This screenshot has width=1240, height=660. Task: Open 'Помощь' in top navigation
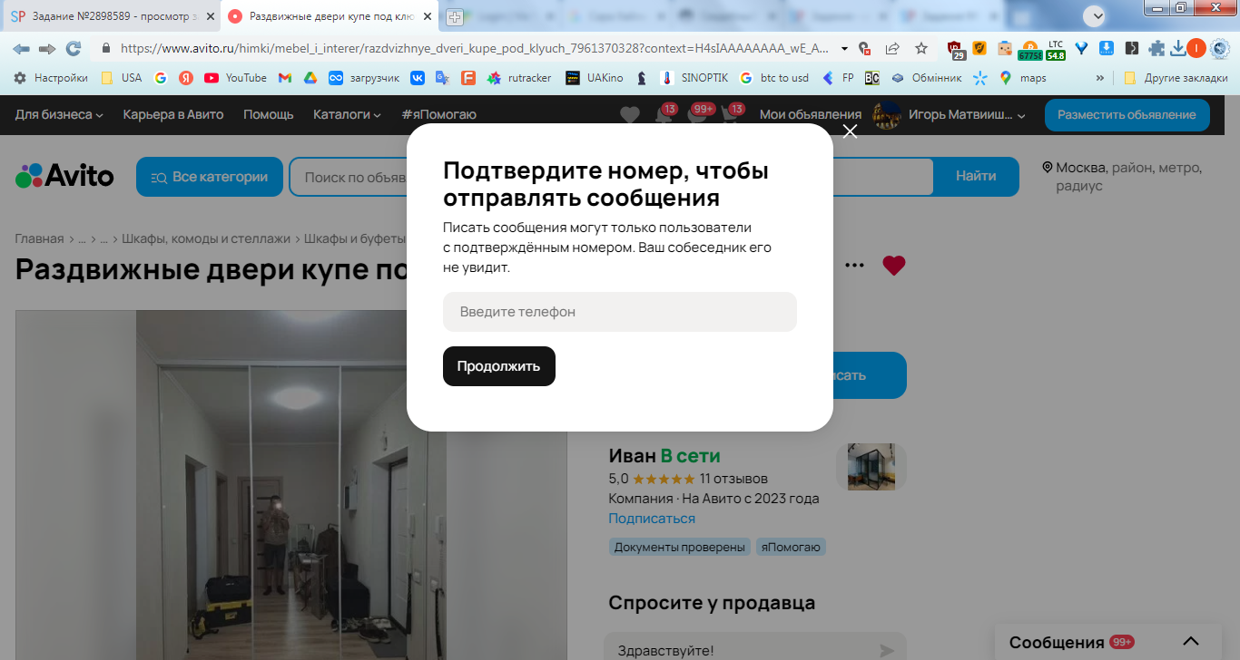tap(269, 114)
